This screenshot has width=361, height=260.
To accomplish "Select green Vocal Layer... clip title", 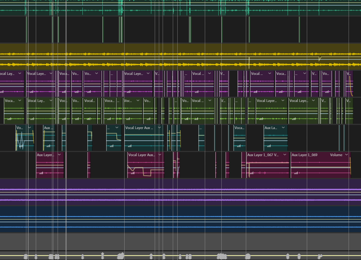I will pyautogui.click(x=267, y=100).
